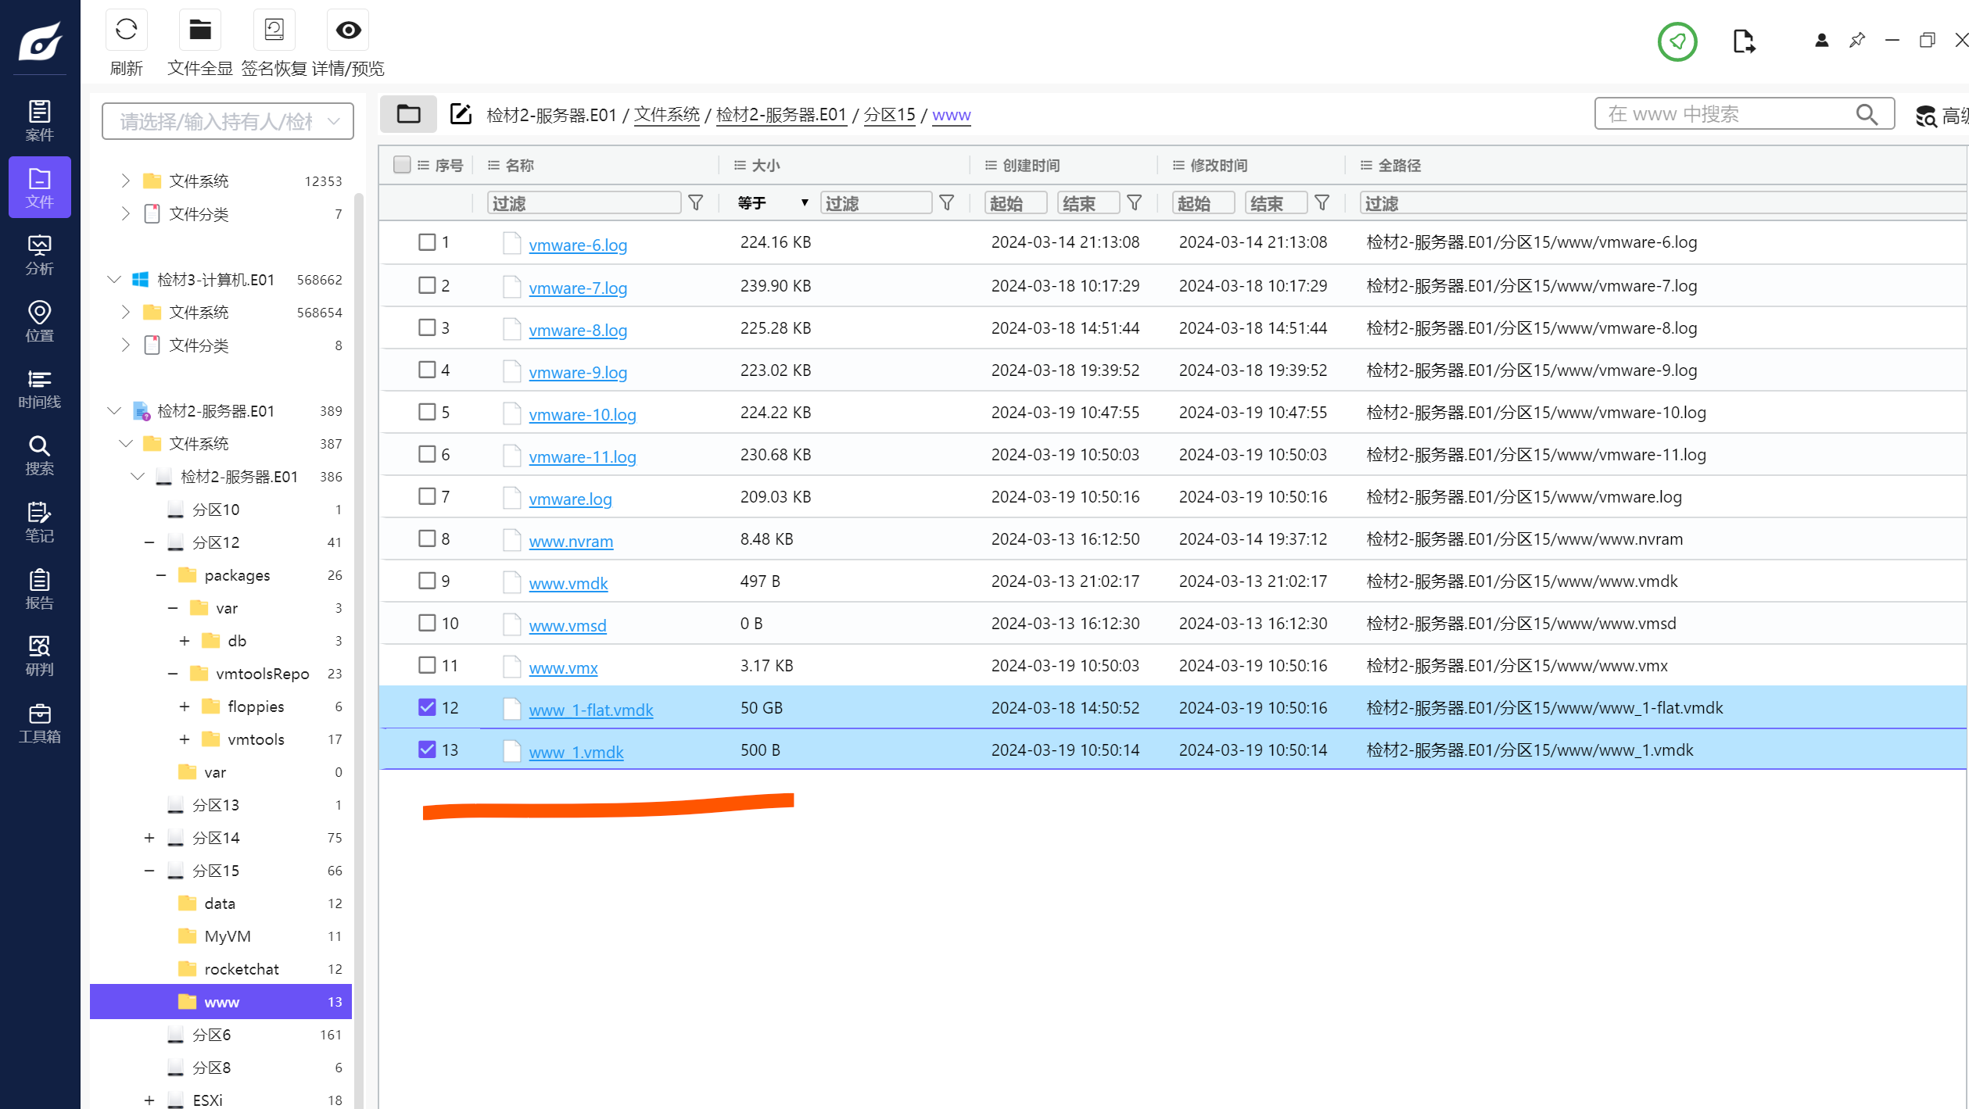Open the 工具箱 toolbox sidebar icon
This screenshot has height=1109, width=1969.
click(39, 723)
